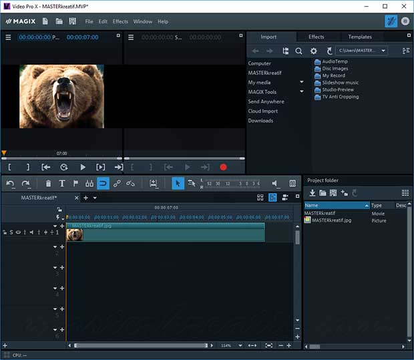Go up one folder level in media pool

pos(329,51)
